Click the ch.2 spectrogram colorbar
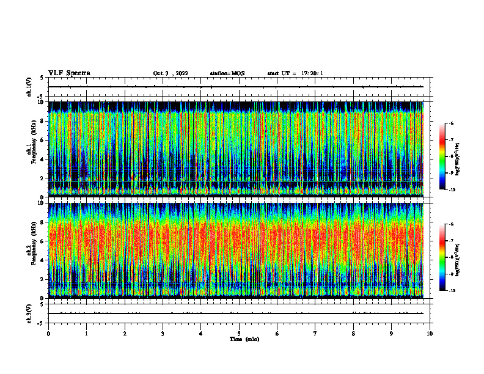Image resolution: width=484 pixels, height=374 pixels. click(x=442, y=257)
